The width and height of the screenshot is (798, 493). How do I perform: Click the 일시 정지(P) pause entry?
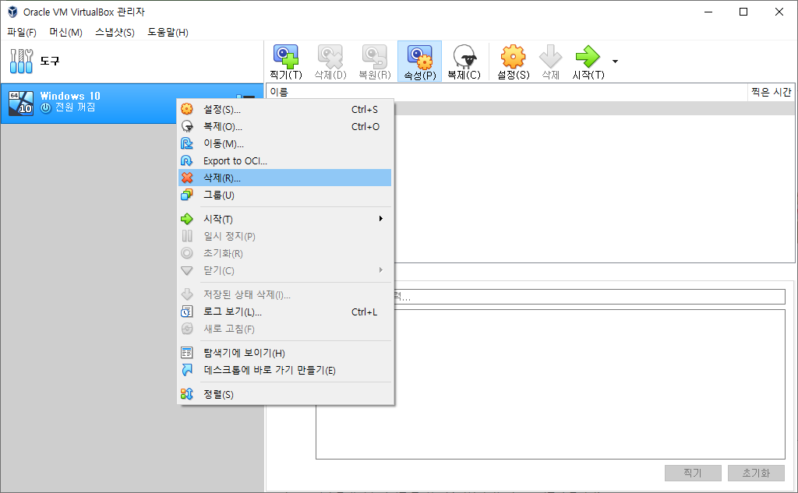[x=285, y=237]
